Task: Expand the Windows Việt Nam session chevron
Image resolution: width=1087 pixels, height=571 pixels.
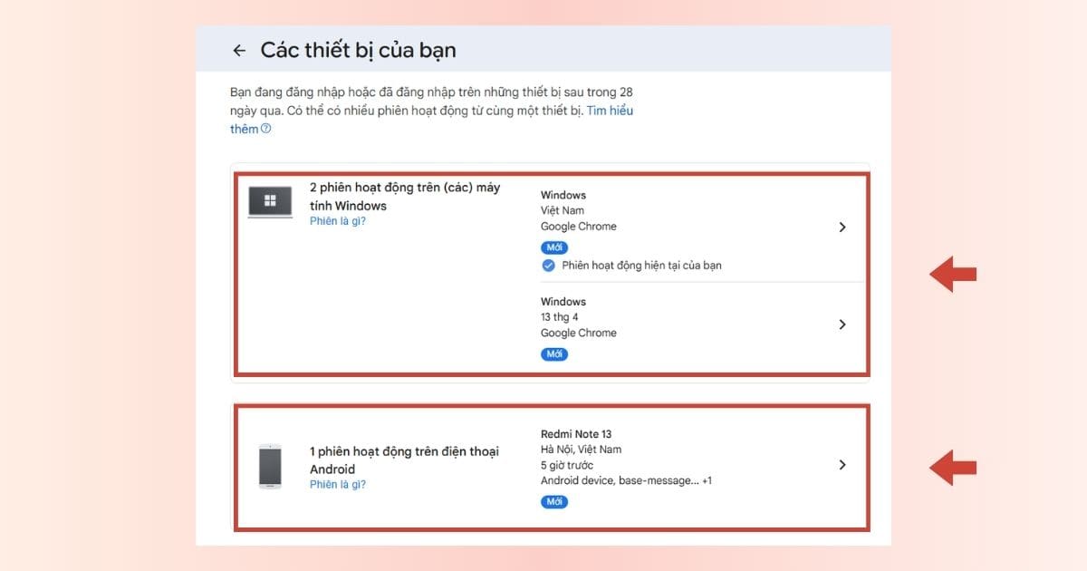Action: click(842, 227)
